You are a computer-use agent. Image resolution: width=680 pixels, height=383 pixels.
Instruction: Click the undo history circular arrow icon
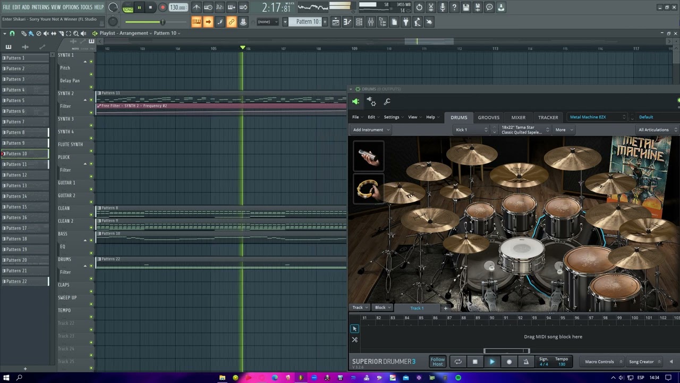point(419,7)
